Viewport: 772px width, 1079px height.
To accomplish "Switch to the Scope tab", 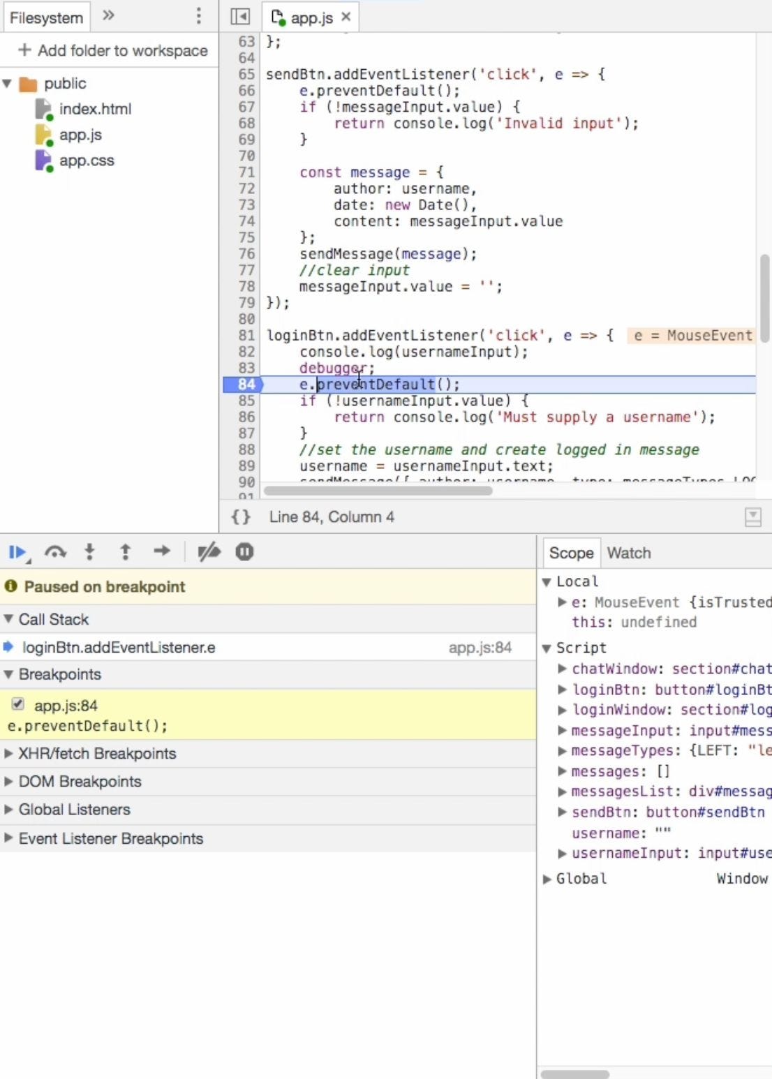I will point(571,553).
